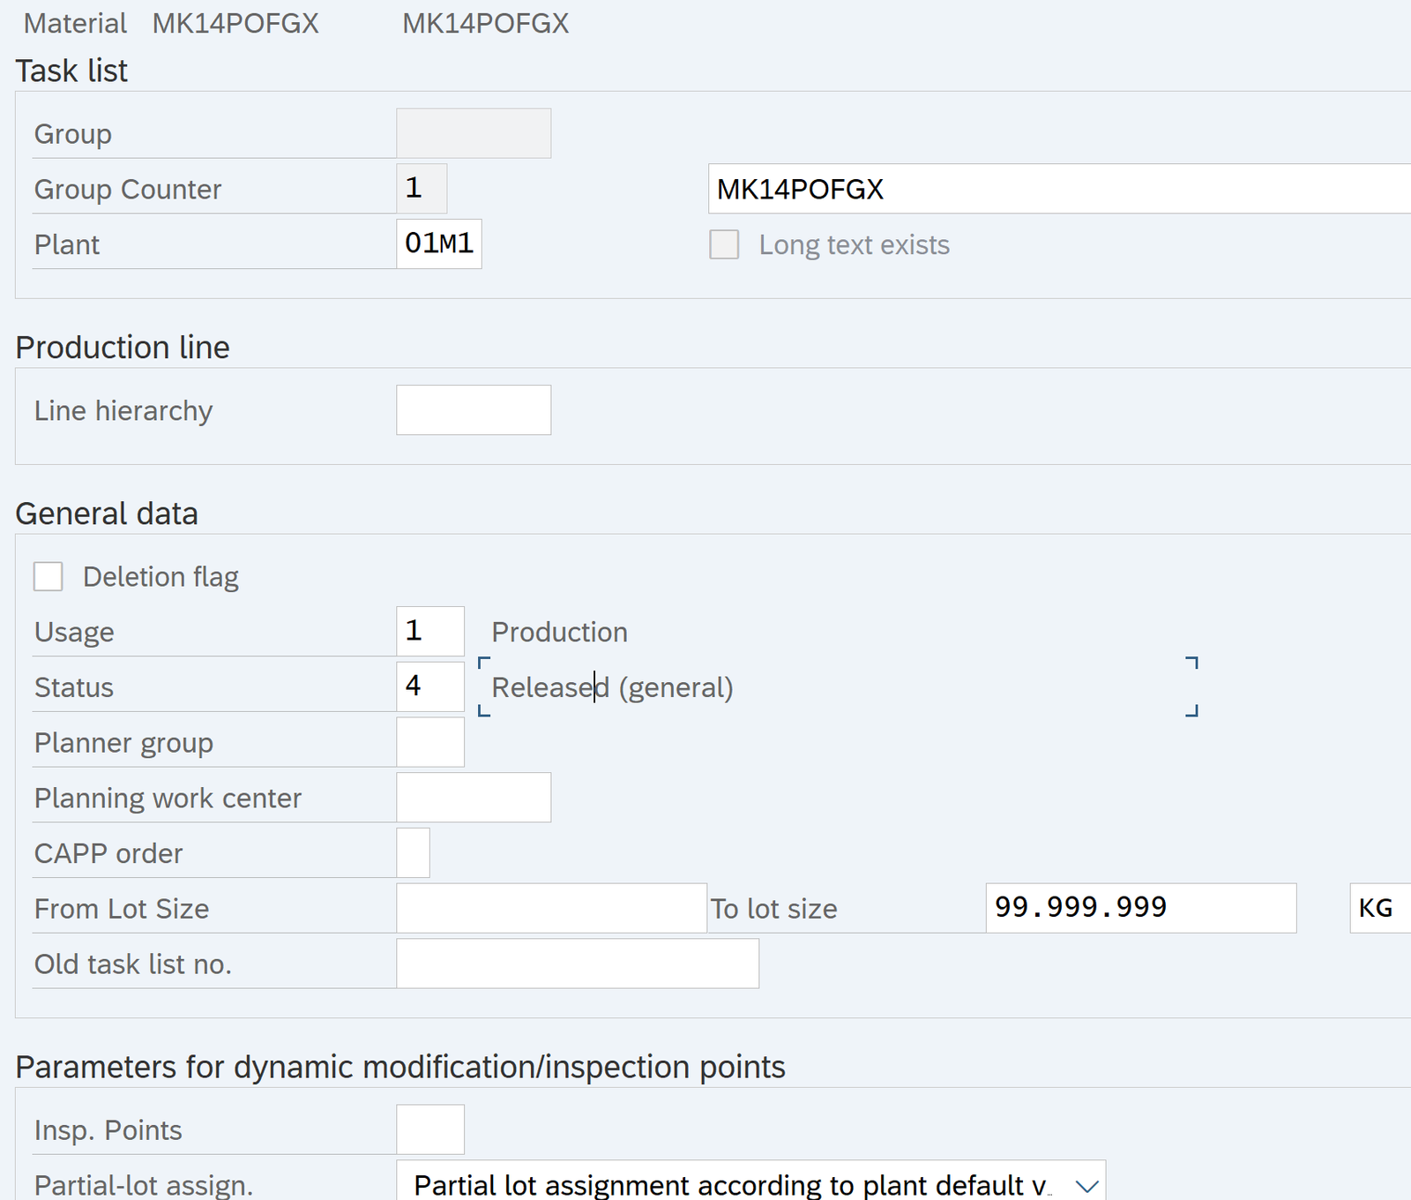Click the CAPP order field
The image size is (1411, 1200).
413,853
